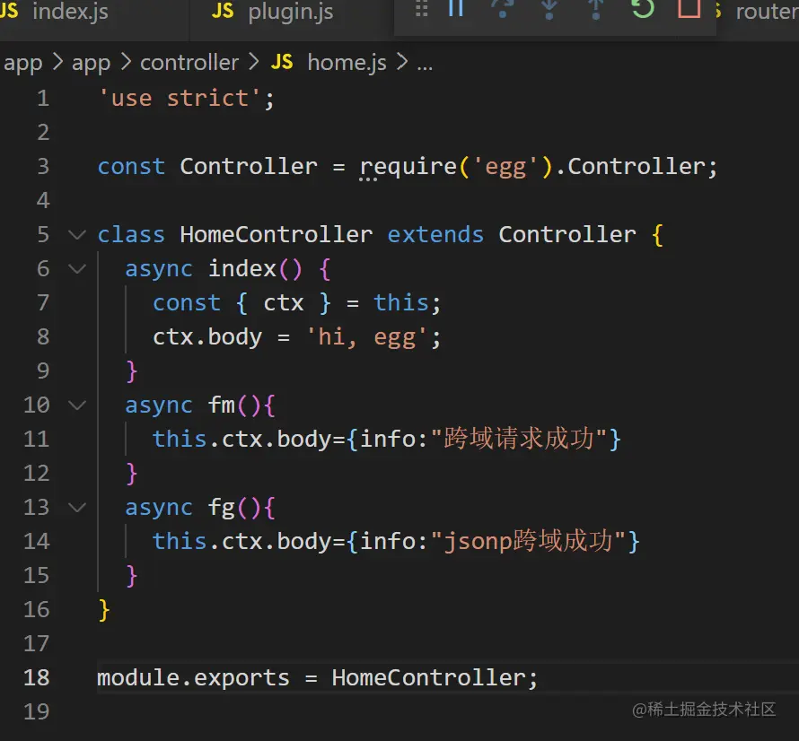Collapse the index method fold on line 6

click(77, 268)
